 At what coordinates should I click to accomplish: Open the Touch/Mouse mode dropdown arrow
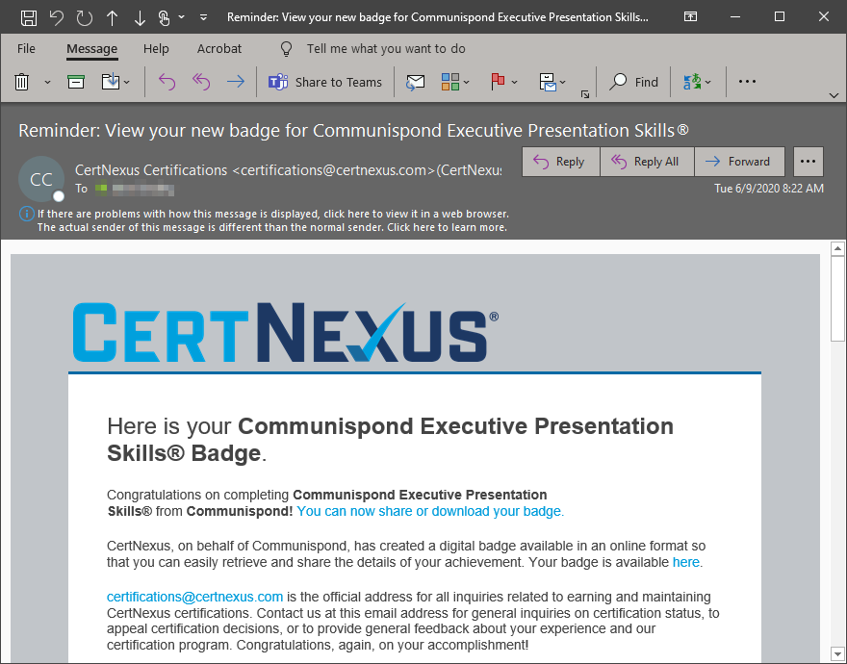pyautogui.click(x=182, y=17)
